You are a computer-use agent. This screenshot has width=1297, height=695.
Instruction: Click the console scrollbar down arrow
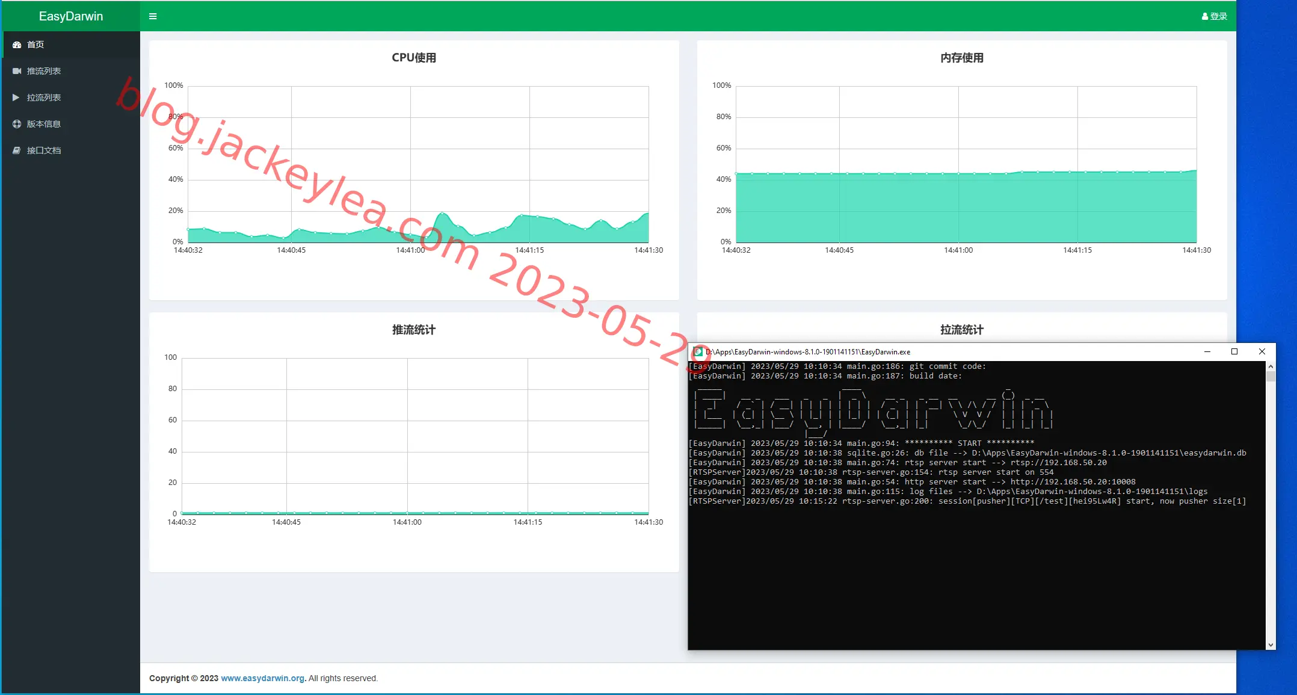1271,644
